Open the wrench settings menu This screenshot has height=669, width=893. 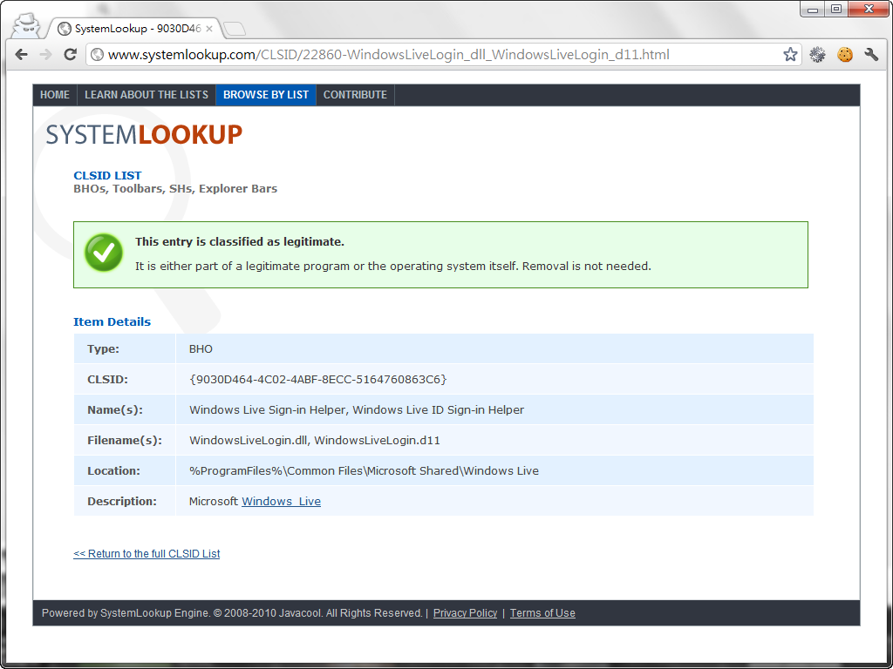tap(871, 55)
